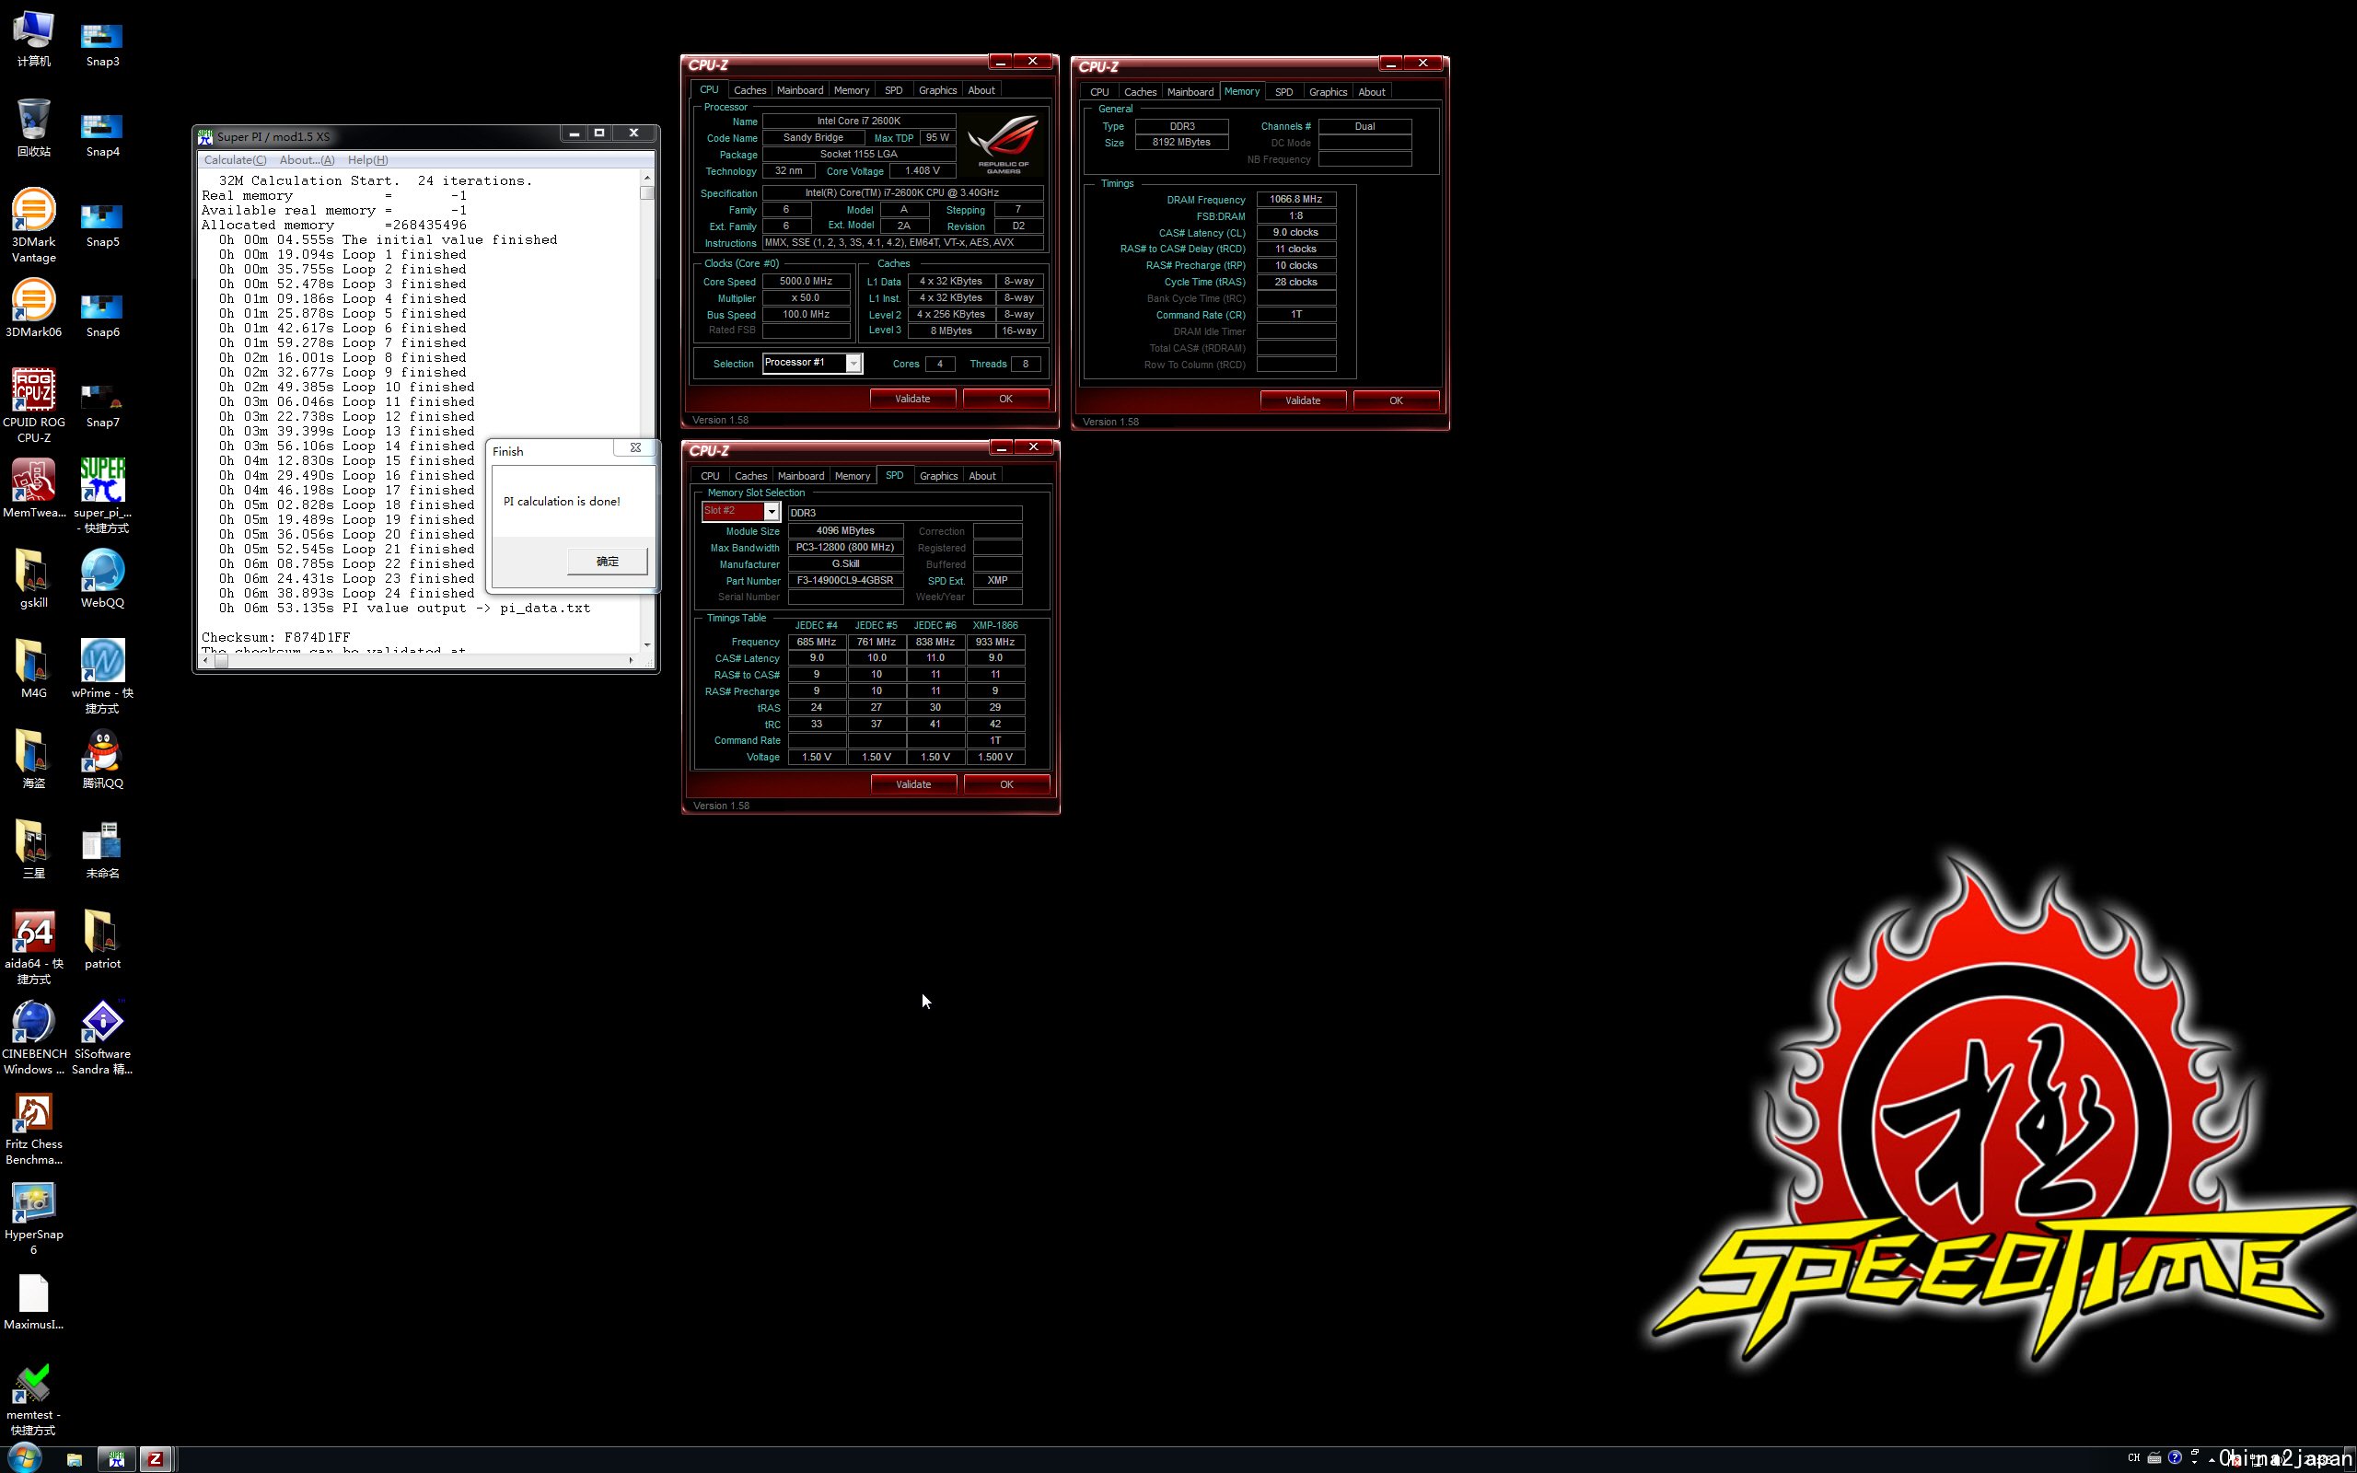Select the M4G folder icon
Screen dimensions: 2357x1473
pyautogui.click(x=34, y=668)
